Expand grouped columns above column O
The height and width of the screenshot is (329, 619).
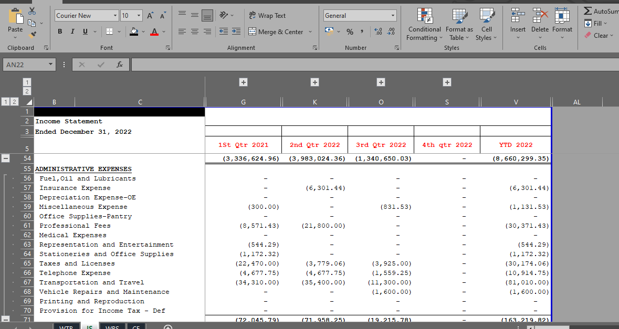381,82
